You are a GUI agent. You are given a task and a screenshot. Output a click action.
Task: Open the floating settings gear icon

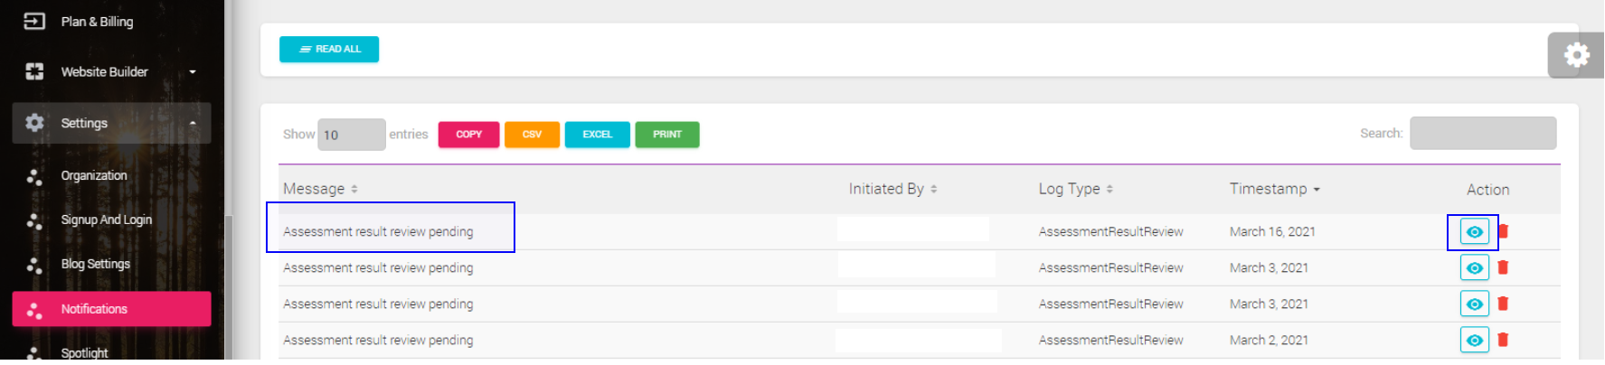coord(1576,55)
